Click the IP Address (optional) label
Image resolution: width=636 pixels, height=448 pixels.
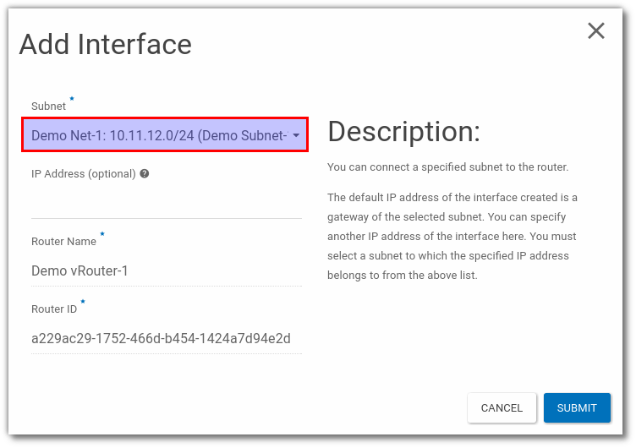(83, 174)
